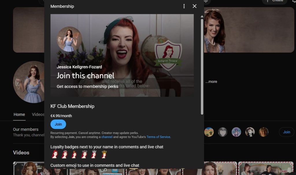The image size is (296, 175).
Task: Click the blonde woman member avatar
Action: tap(264, 132)
